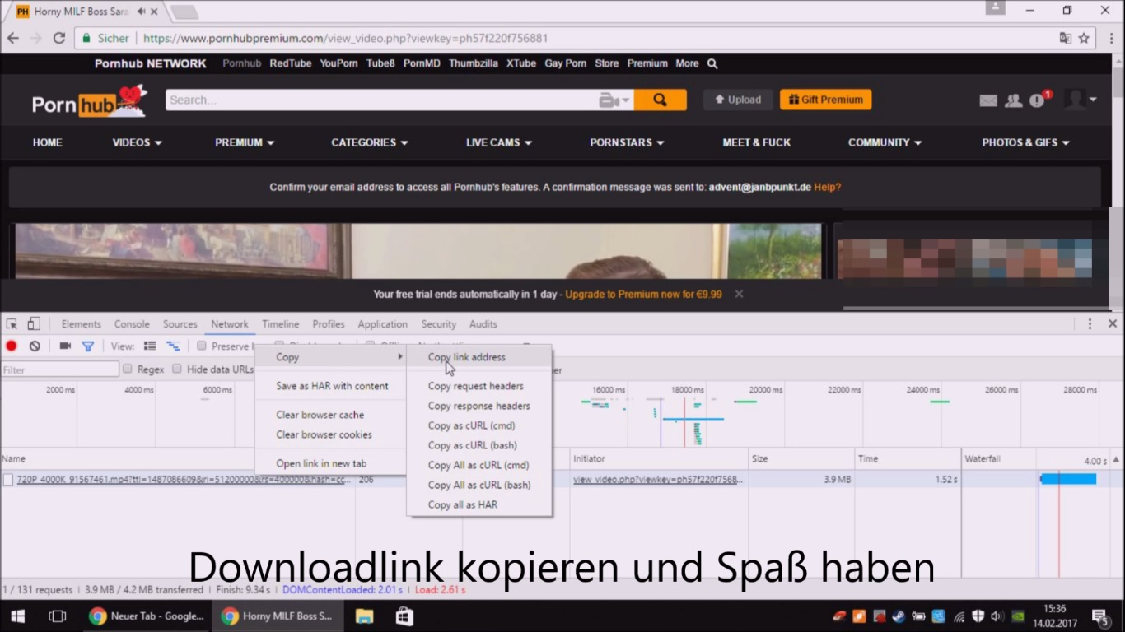
Task: Click the magnifier icon in the network bar
Action: (x=712, y=63)
